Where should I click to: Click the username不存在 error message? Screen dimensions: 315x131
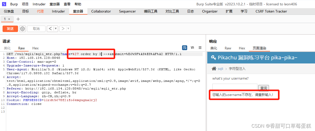tap(243, 95)
